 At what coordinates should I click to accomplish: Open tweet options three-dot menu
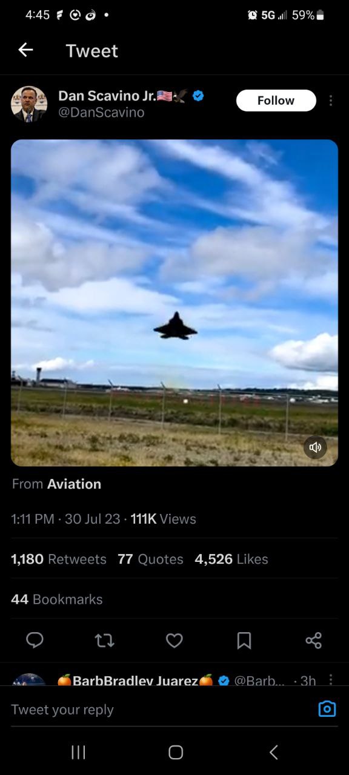coord(330,101)
